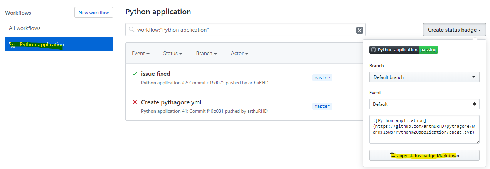Click the search magnifier icon

(x=131, y=30)
